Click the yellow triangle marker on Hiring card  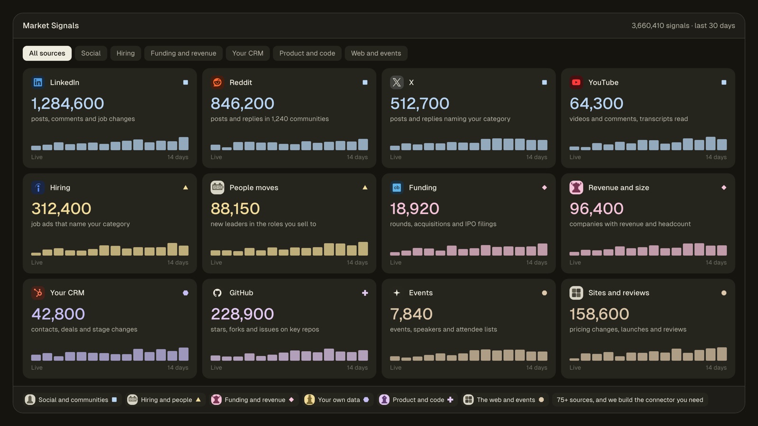185,187
